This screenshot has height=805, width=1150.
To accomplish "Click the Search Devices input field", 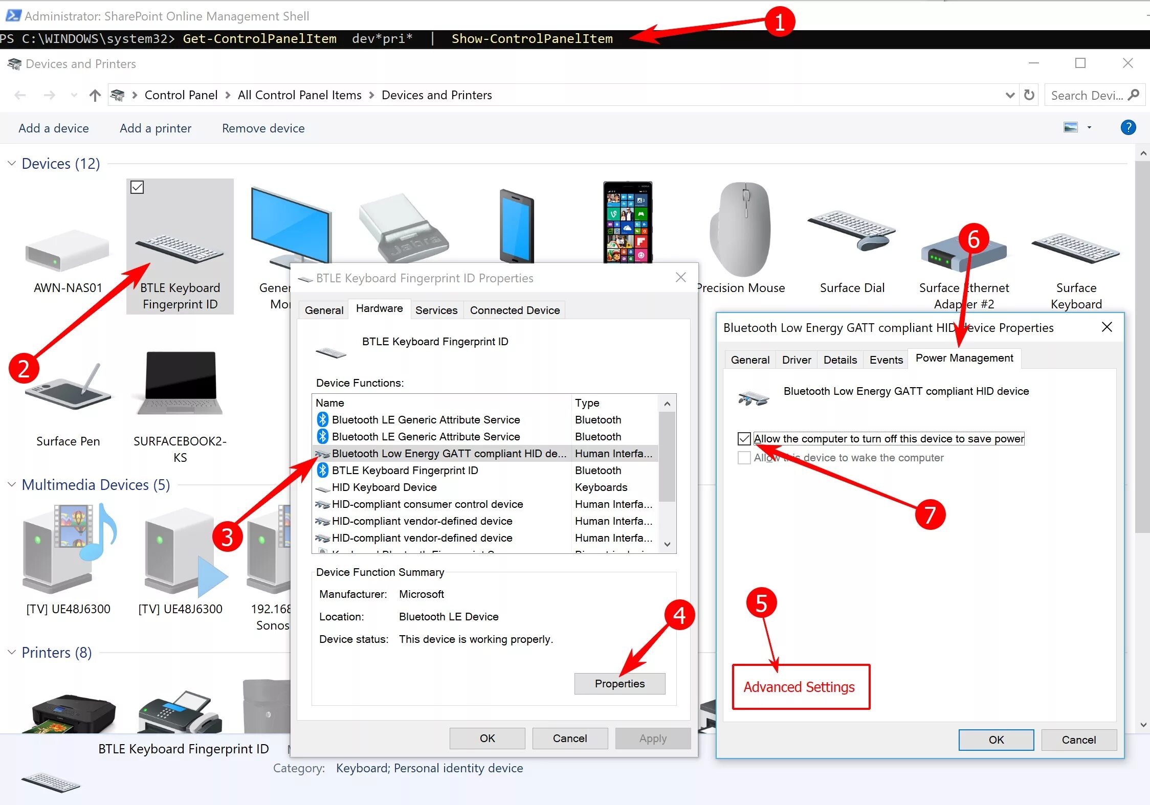I will click(1086, 96).
